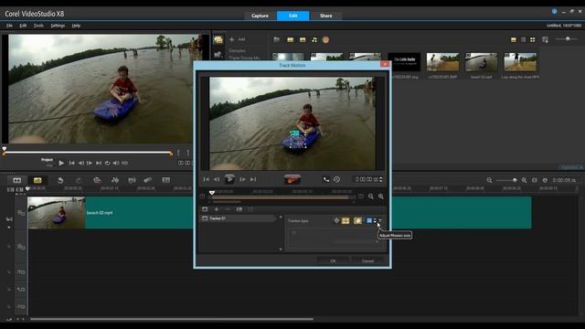Select Tracker 01 in tracker list
This screenshot has height=329, width=585.
click(x=239, y=218)
